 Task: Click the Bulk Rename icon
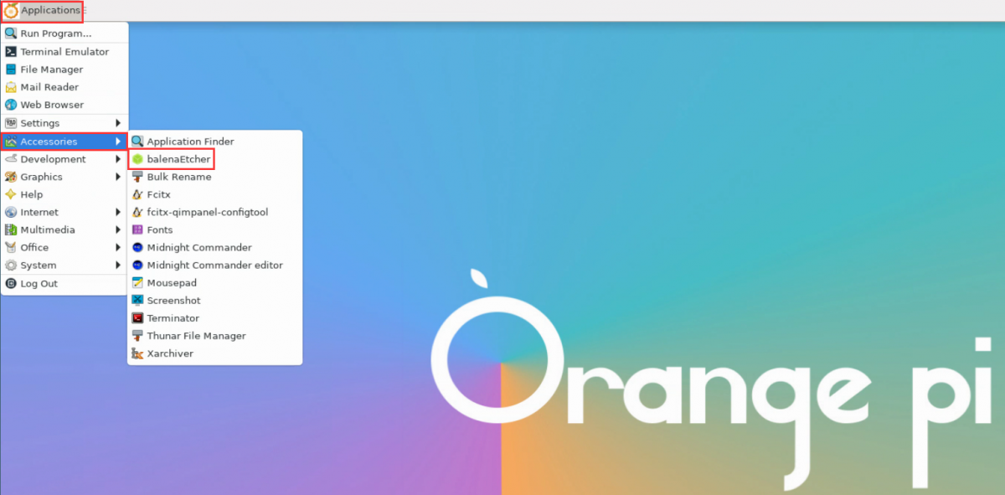point(138,177)
